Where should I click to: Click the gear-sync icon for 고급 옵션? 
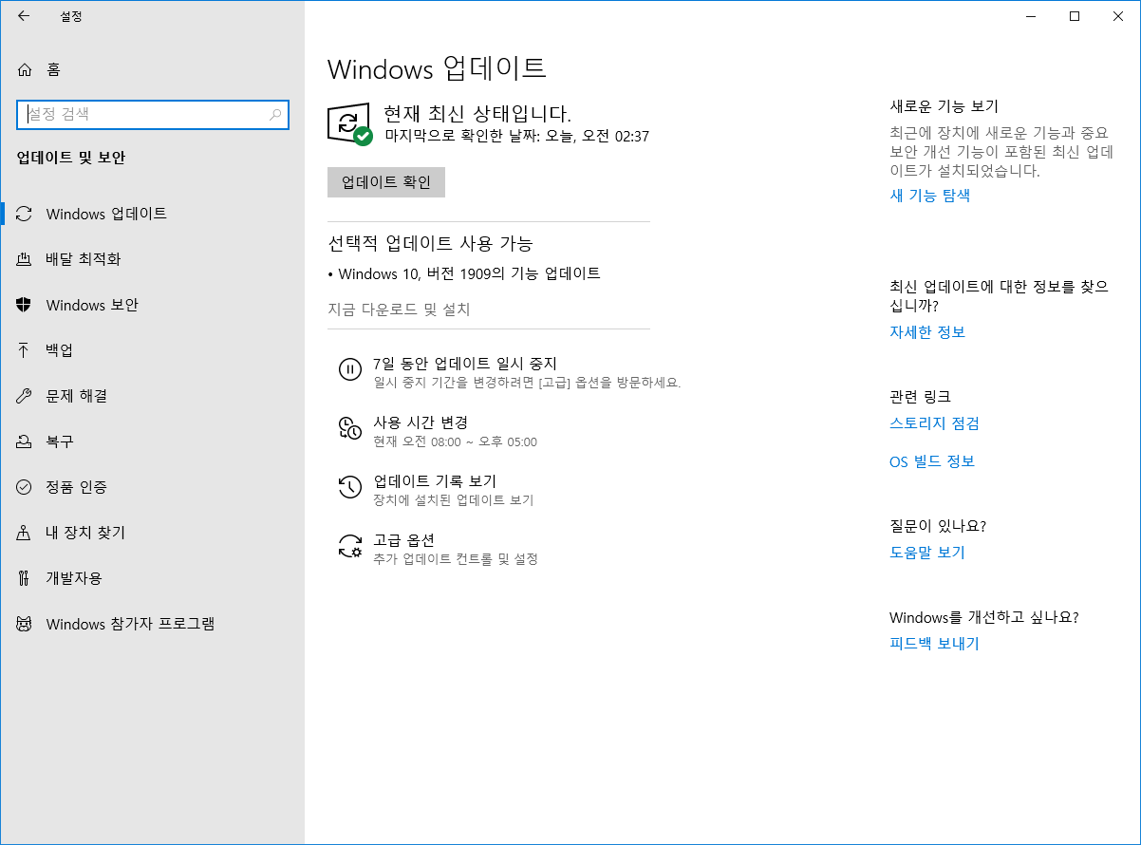350,546
